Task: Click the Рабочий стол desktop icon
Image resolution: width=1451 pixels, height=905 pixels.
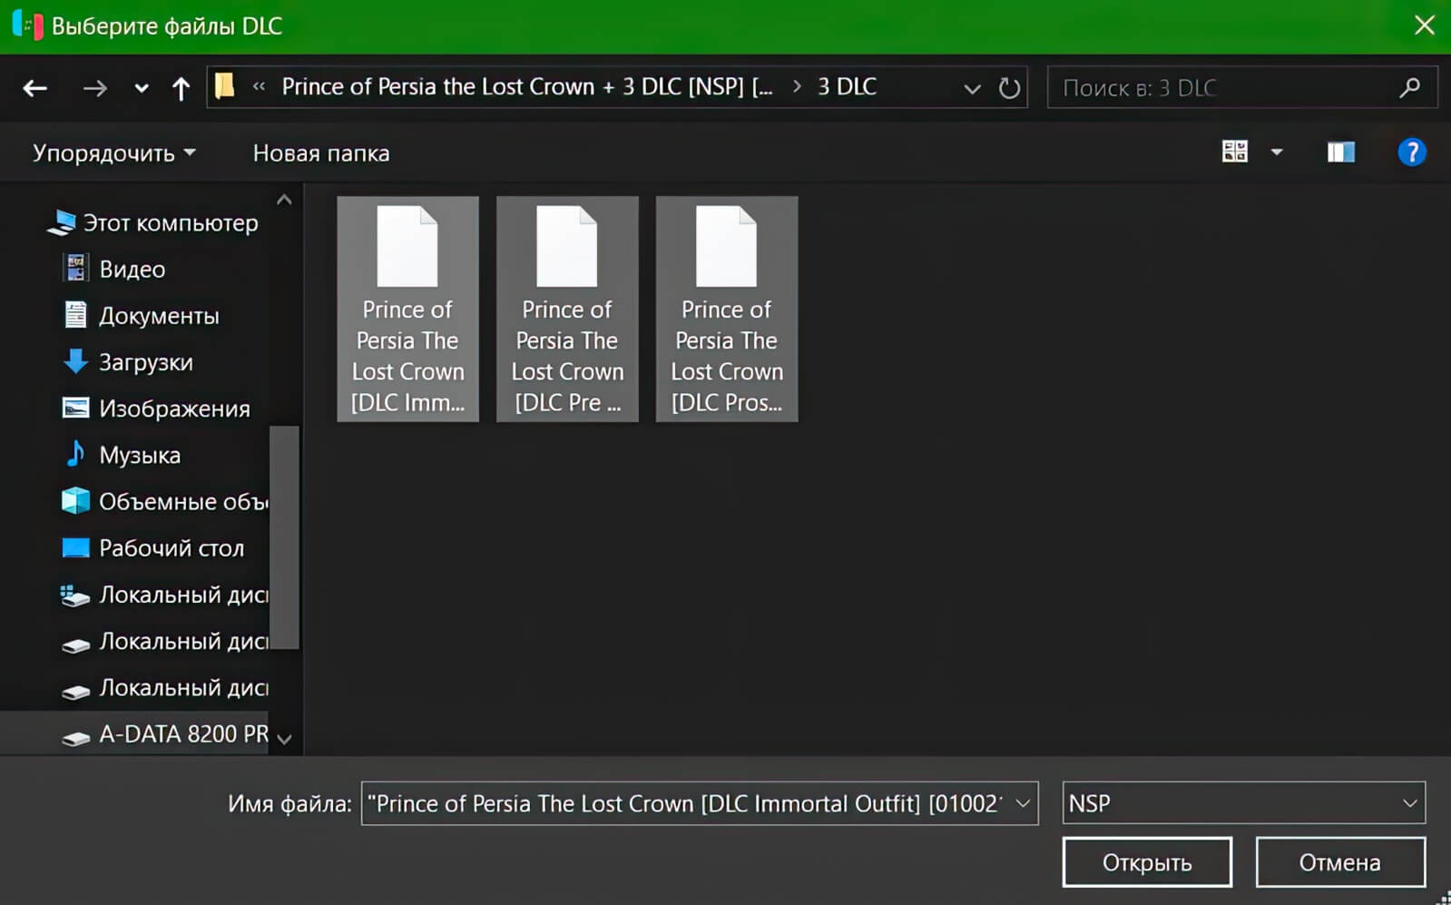Action: click(75, 548)
